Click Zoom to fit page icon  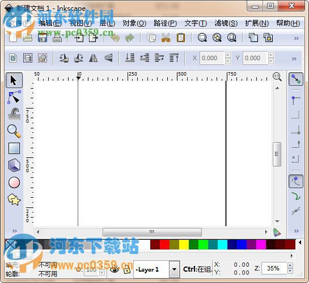tap(232, 38)
